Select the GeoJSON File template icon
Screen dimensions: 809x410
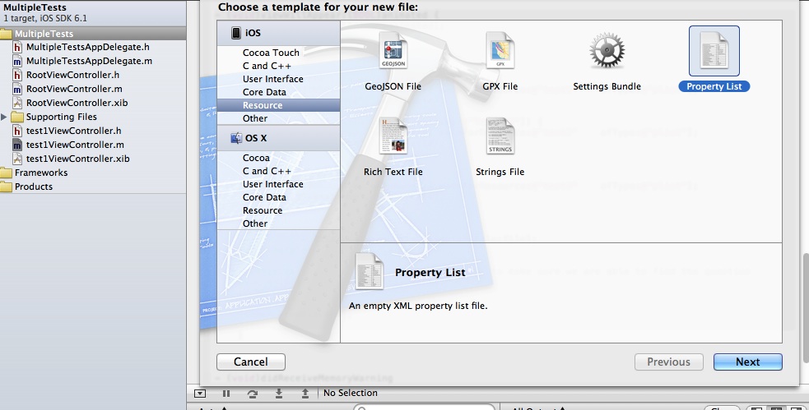click(x=393, y=52)
